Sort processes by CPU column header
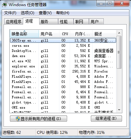 point(65,34)
